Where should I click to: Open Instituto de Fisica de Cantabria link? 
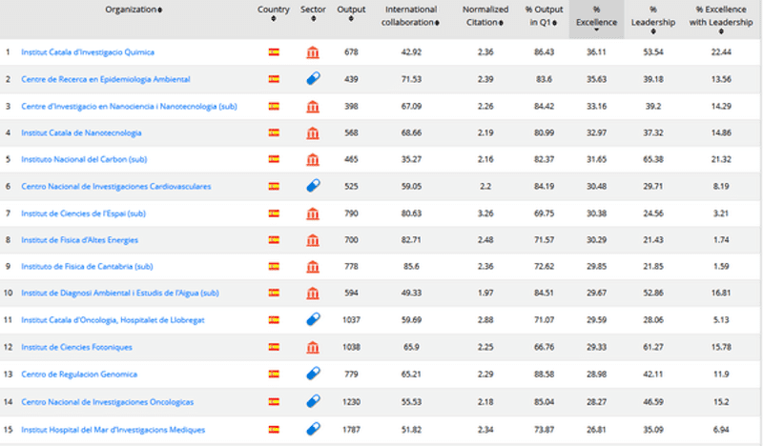coord(87,267)
